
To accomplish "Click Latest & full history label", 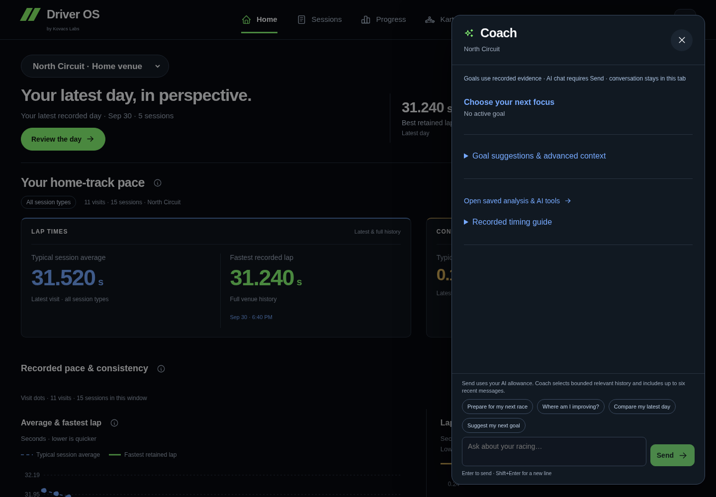I will [377, 232].
